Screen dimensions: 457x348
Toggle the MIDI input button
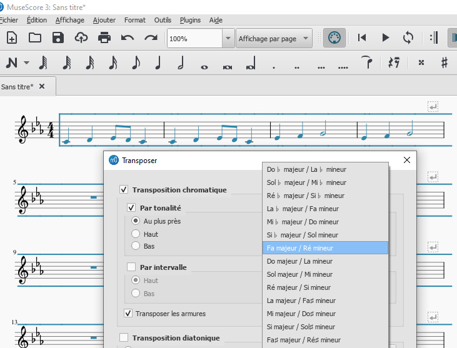point(334,37)
